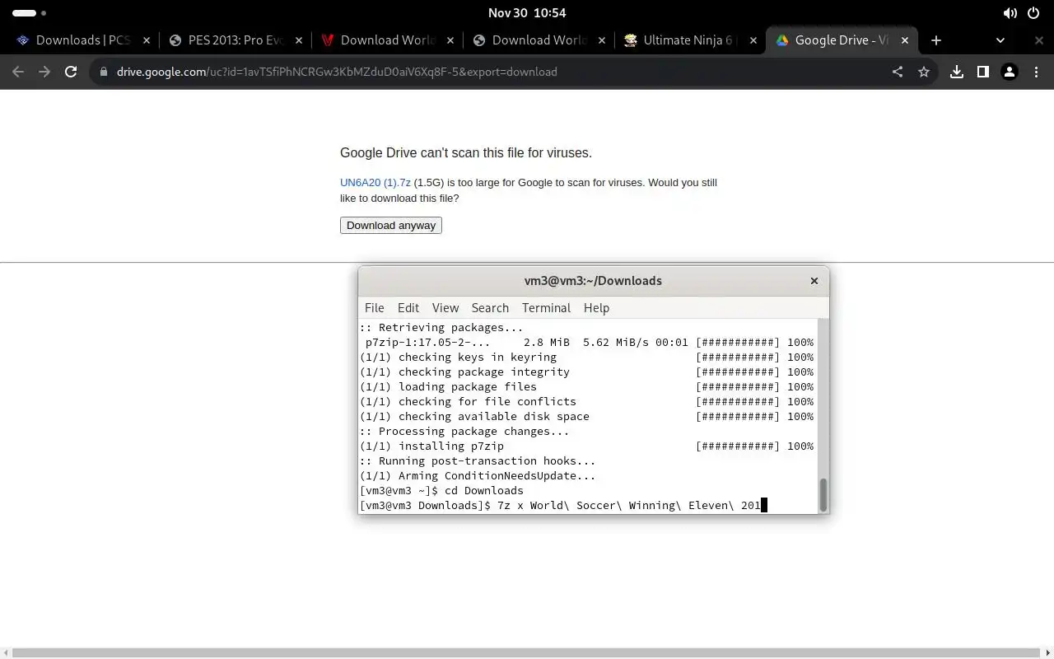Open the system volume indicator
This screenshot has width=1054, height=659.
[1010, 13]
